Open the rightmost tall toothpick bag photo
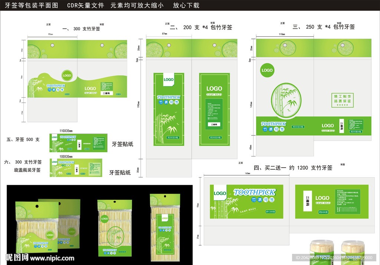 162,225
